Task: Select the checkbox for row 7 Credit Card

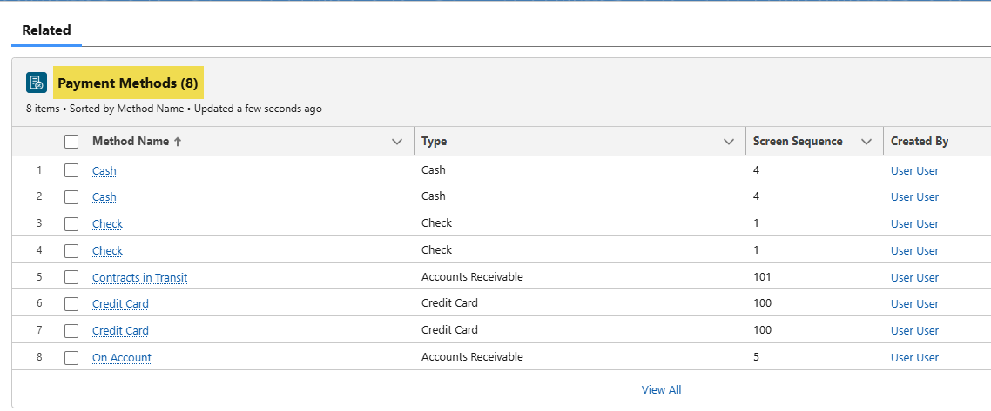Action: (x=71, y=330)
